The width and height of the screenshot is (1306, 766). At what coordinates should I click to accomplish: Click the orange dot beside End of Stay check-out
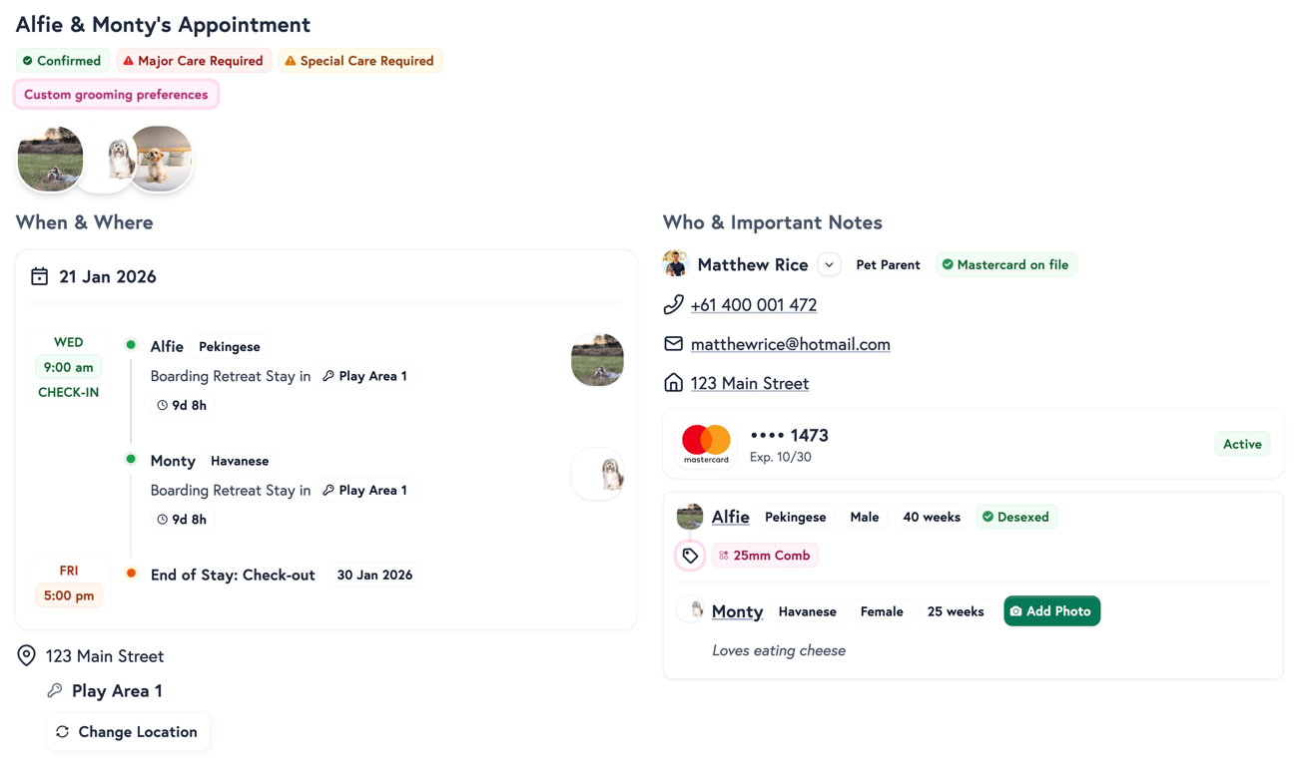click(131, 574)
